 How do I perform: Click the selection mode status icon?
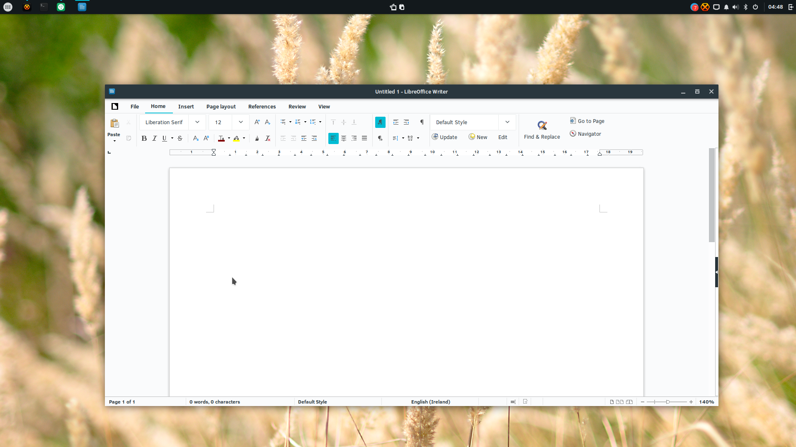pyautogui.click(x=513, y=402)
